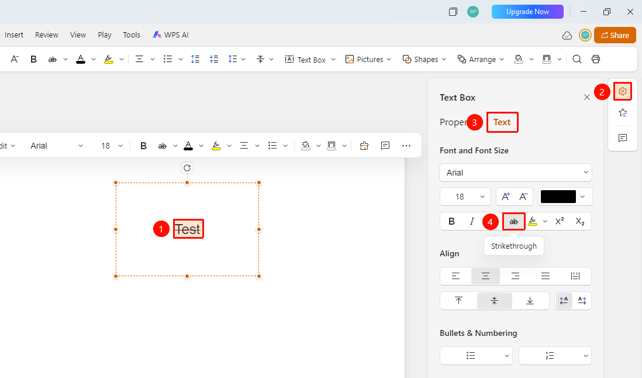Rotate handle icon above the text box

187,168
